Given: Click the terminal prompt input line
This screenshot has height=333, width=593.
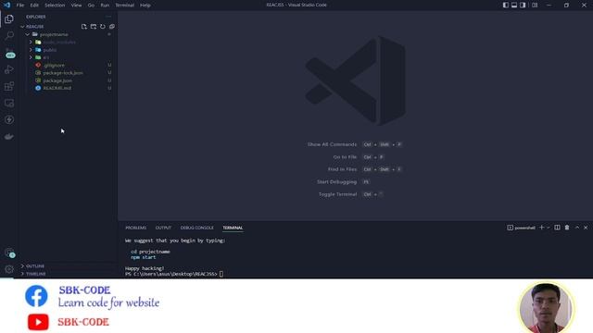Looking at the screenshot, I should (x=174, y=274).
